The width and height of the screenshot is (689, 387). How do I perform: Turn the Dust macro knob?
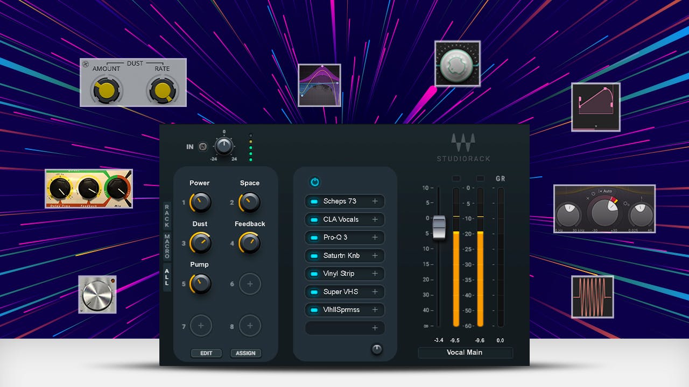[200, 243]
